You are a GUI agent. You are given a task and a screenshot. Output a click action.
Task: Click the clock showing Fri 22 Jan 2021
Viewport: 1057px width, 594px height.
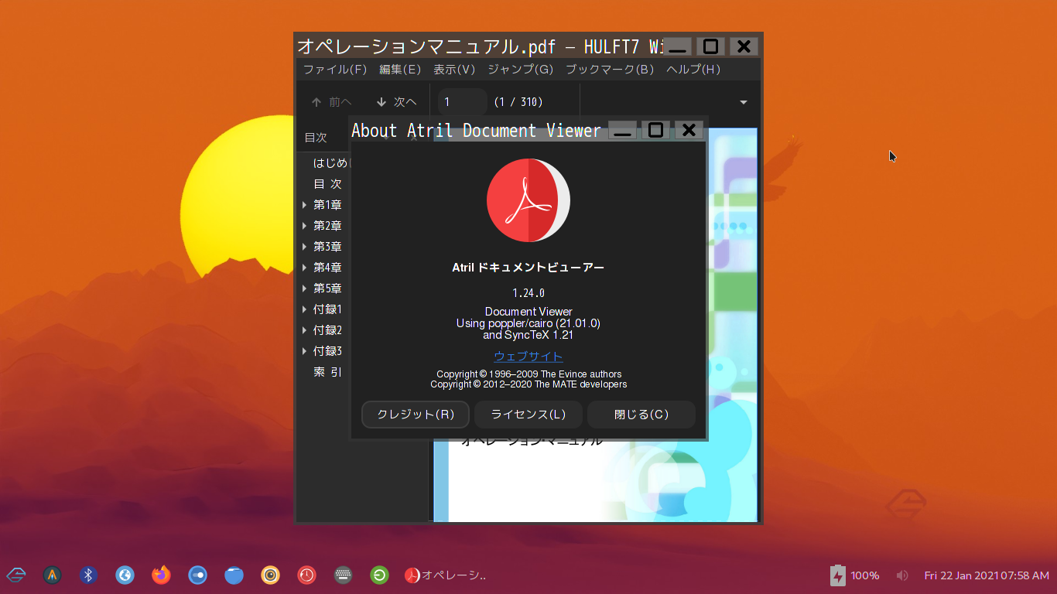point(987,575)
